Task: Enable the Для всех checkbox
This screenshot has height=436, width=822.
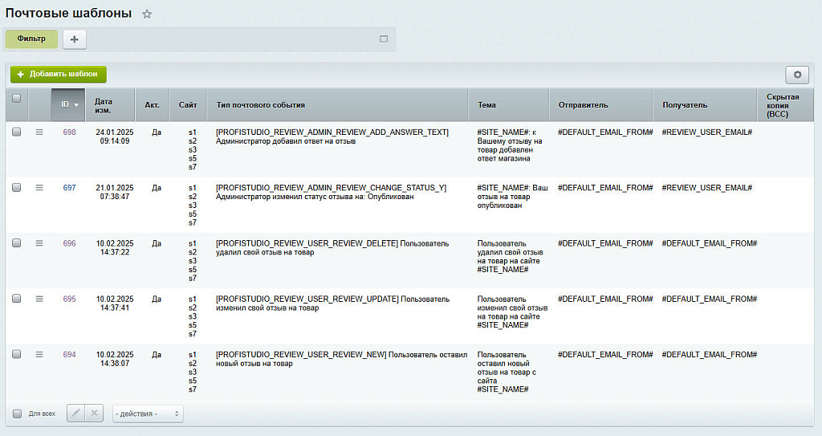Action: tap(18, 414)
